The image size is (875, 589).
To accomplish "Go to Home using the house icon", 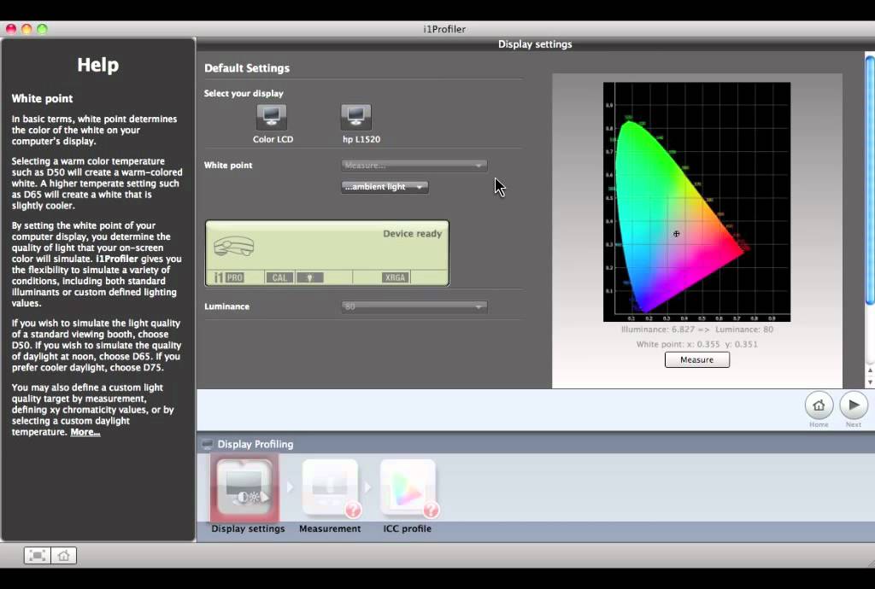I will pos(819,405).
